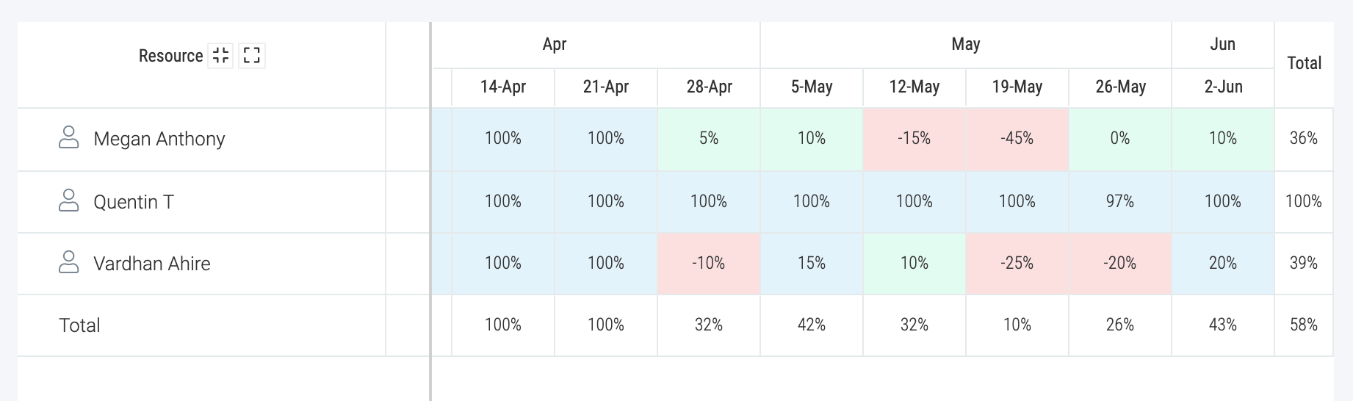Click the Total row label
The image size is (1353, 401).
[79, 325]
